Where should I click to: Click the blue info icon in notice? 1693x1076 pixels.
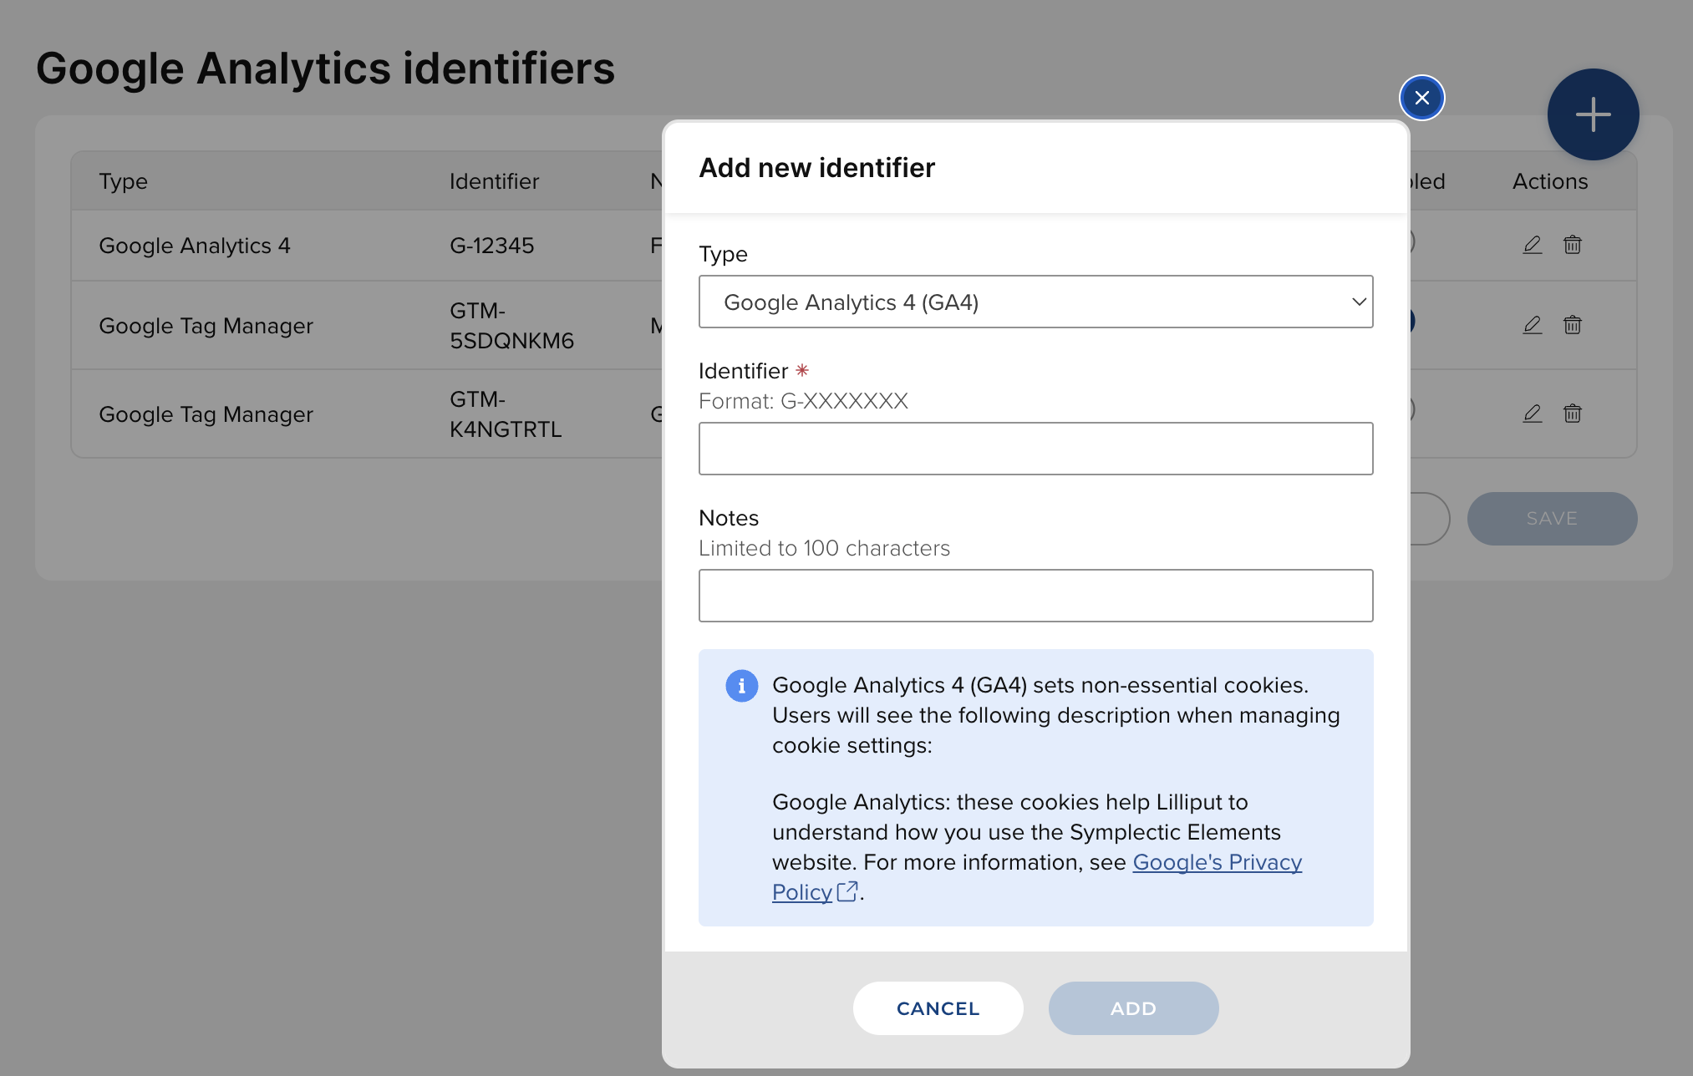tap(741, 686)
